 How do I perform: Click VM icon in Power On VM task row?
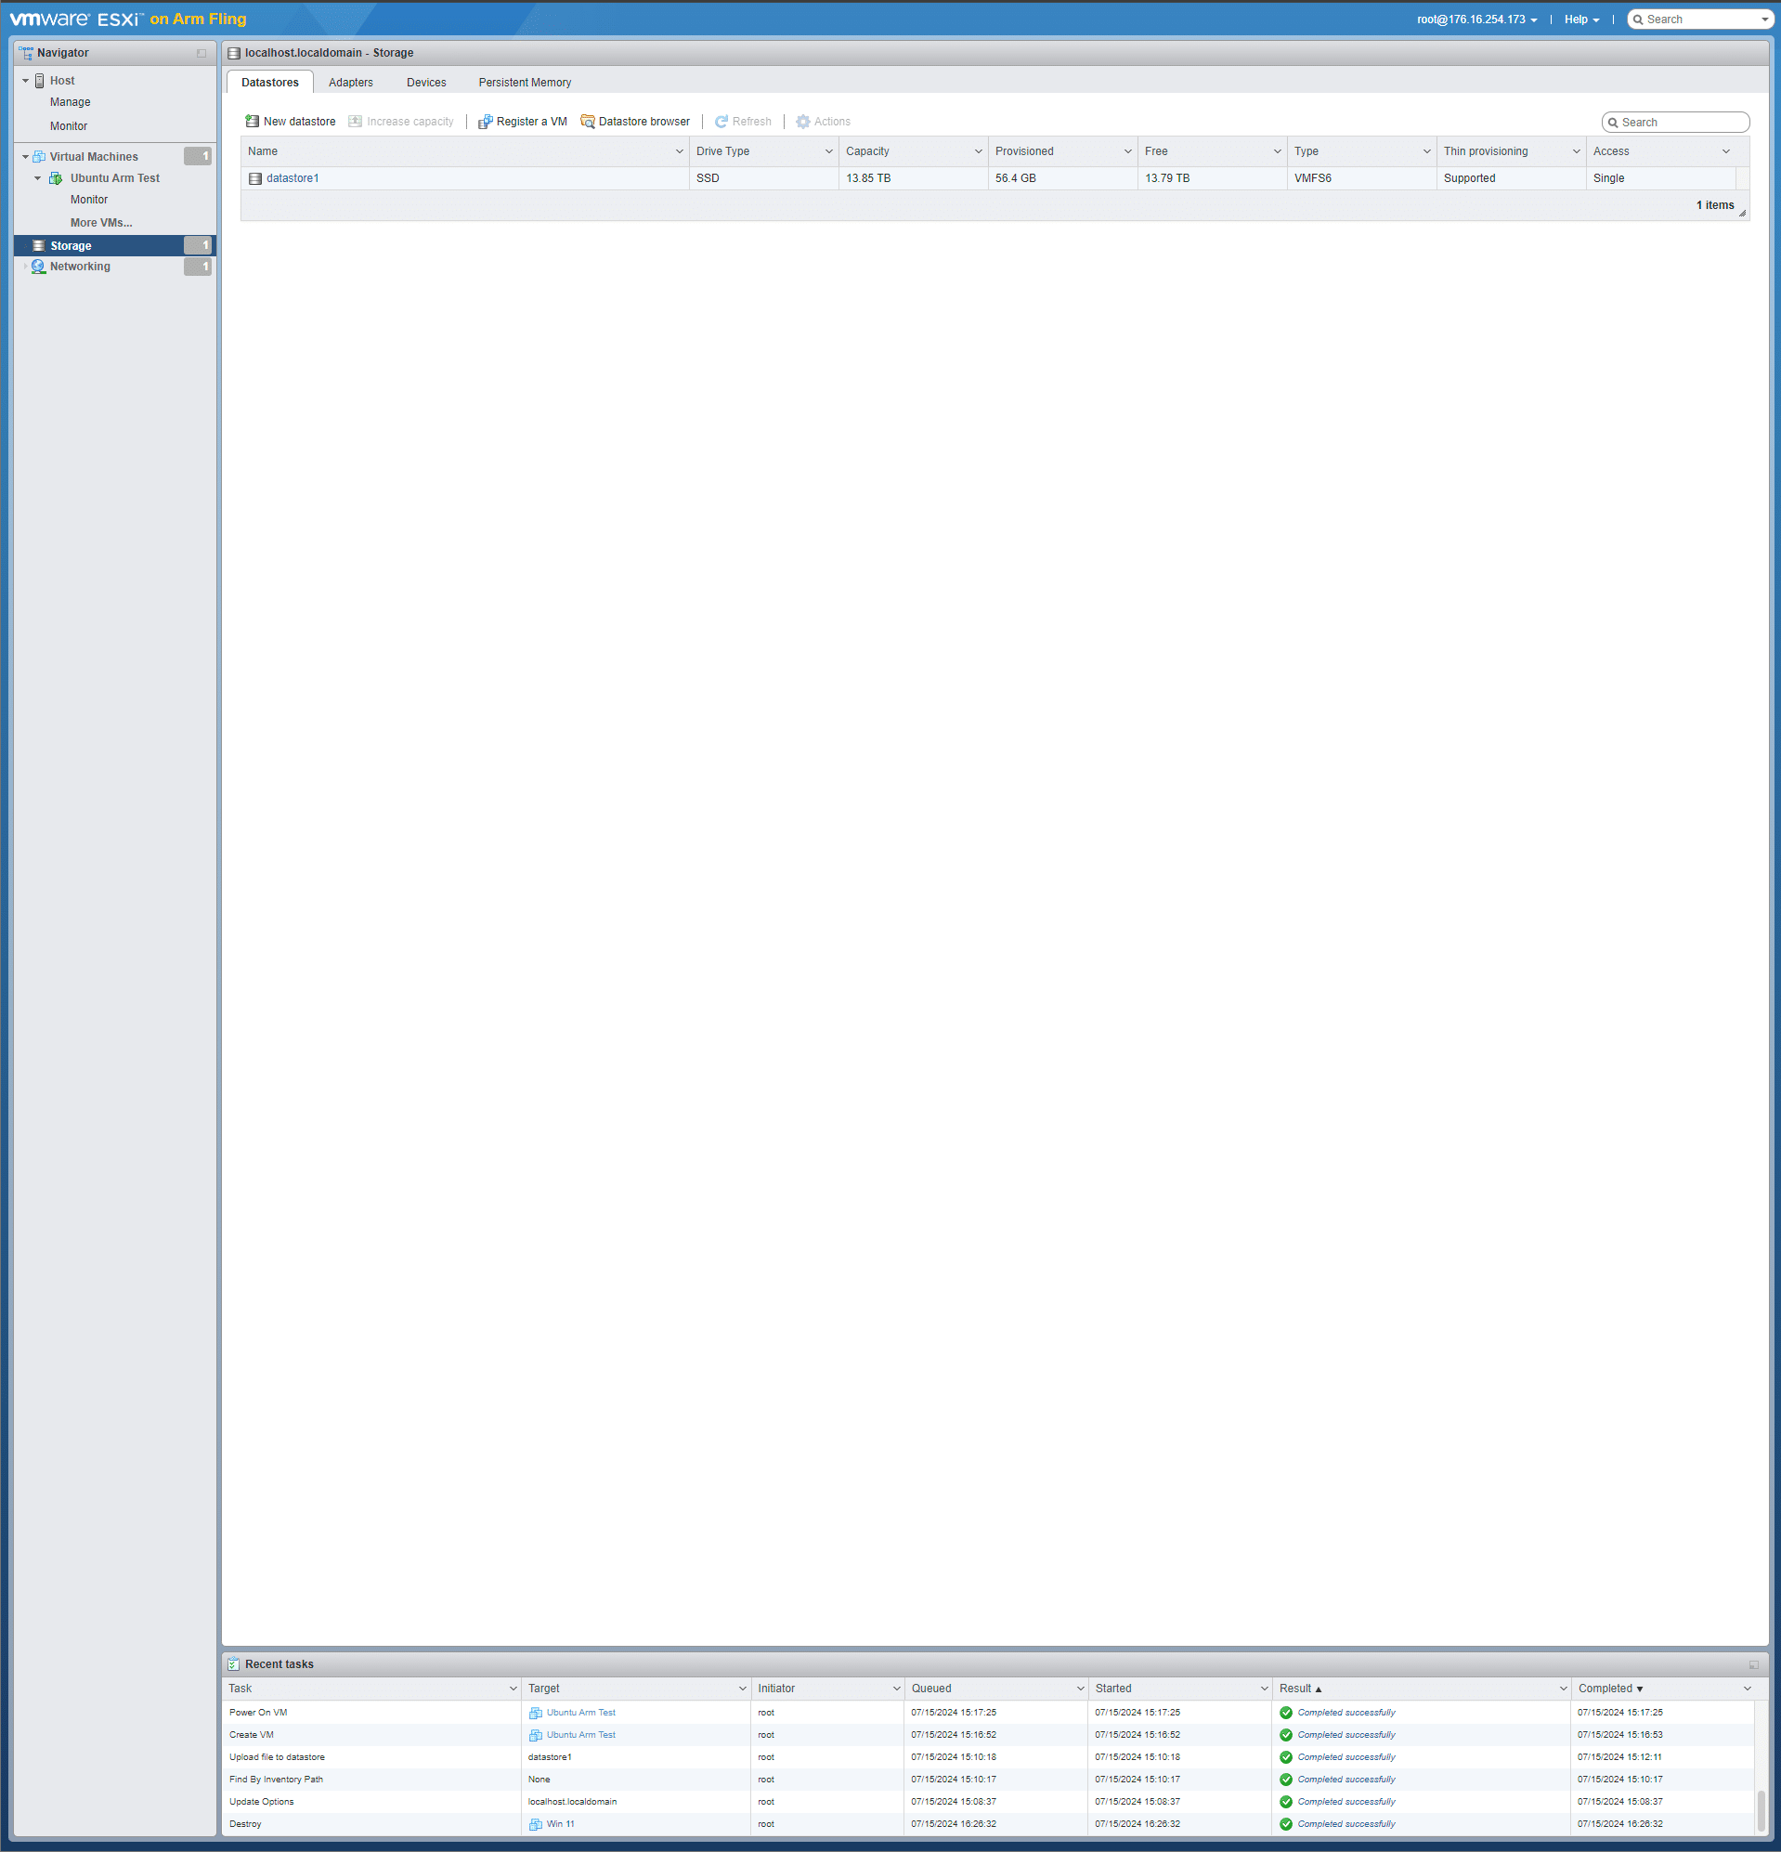[536, 1713]
